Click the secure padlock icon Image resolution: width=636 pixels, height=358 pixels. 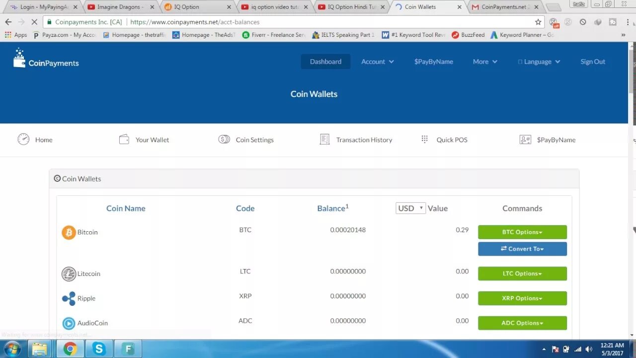[49, 22]
